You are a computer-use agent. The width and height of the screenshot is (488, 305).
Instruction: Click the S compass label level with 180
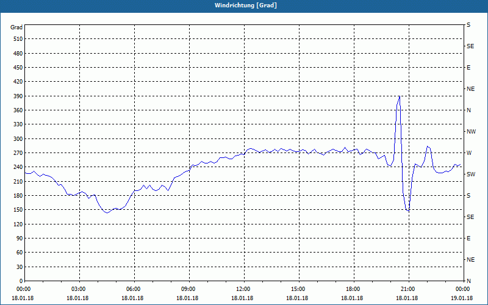468,196
